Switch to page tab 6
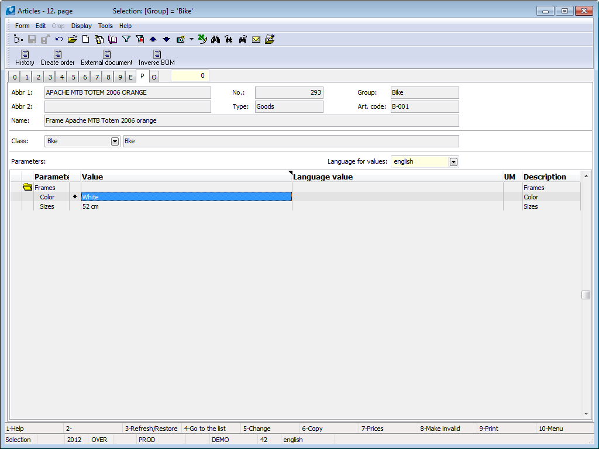The height and width of the screenshot is (449, 599). pyautogui.click(x=85, y=77)
